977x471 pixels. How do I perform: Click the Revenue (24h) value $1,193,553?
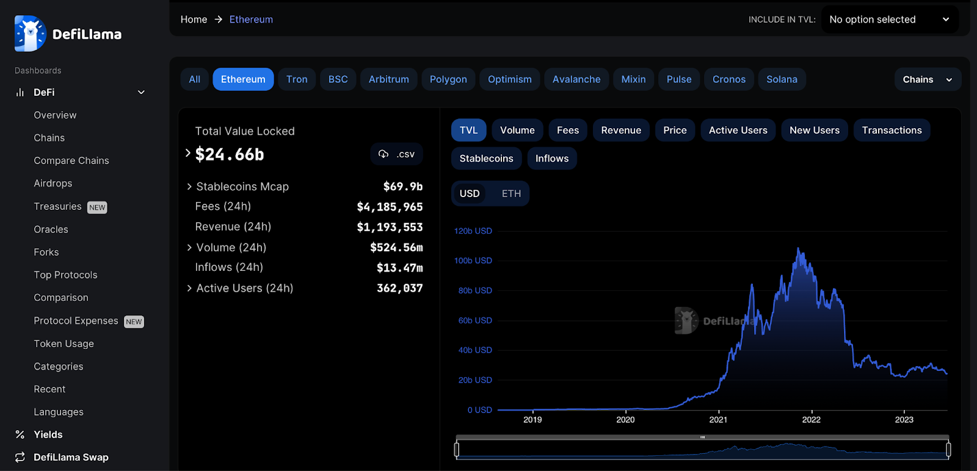390,227
